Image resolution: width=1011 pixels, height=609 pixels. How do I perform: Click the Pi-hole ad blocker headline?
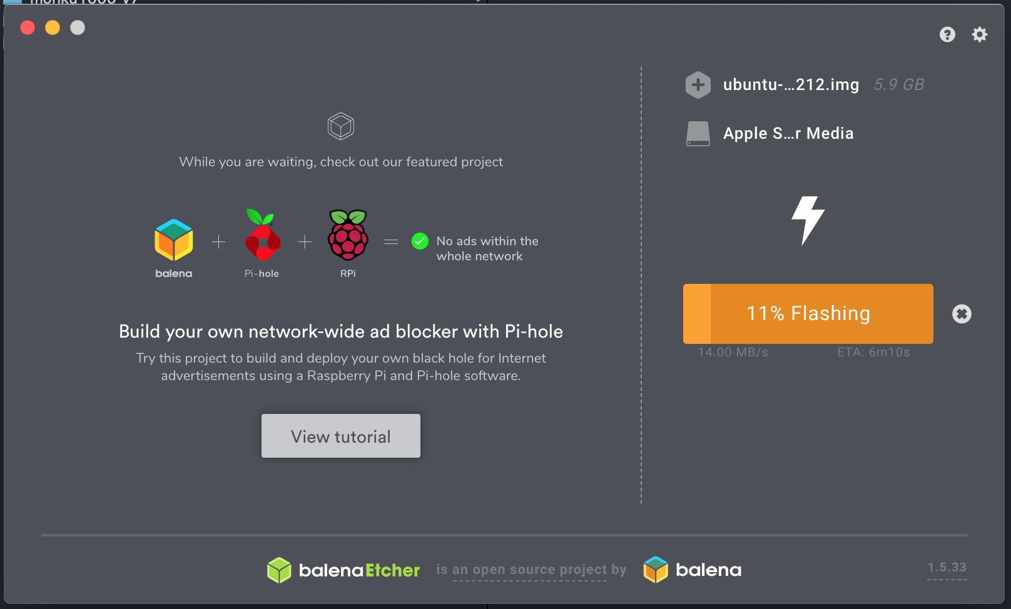pos(341,331)
